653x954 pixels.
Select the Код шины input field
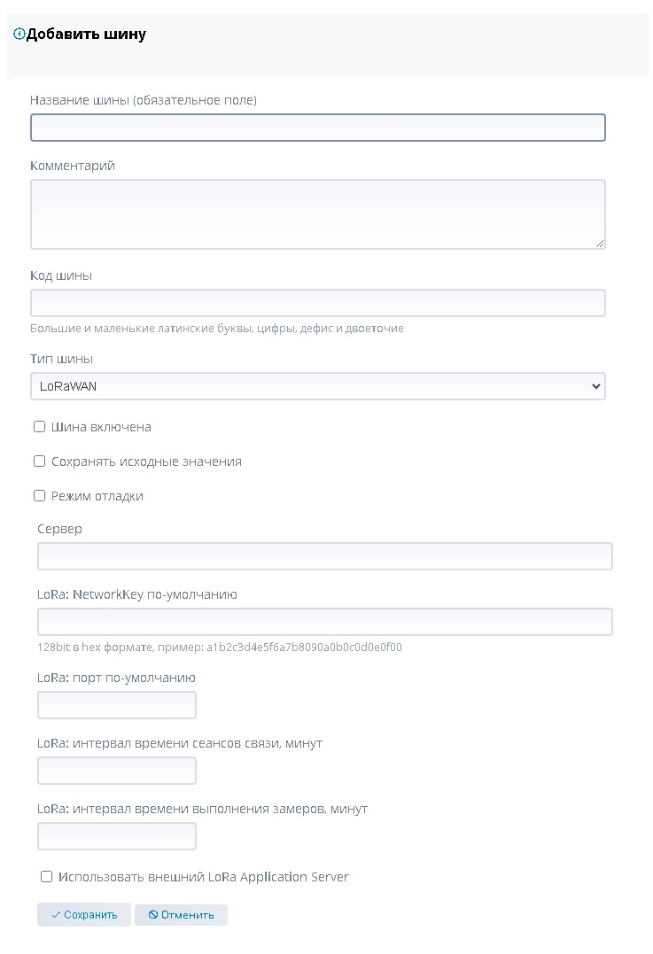pyautogui.click(x=317, y=303)
